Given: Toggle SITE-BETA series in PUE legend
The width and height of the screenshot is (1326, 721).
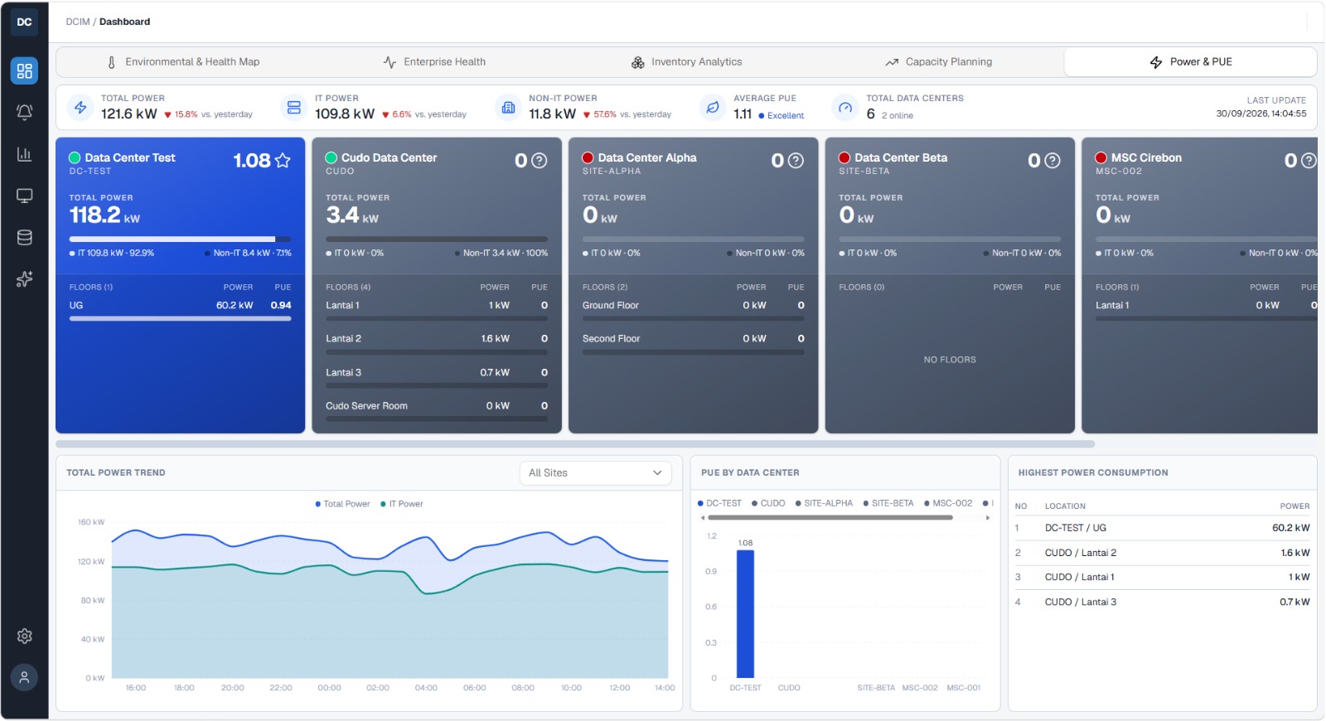Looking at the screenshot, I should (x=888, y=503).
